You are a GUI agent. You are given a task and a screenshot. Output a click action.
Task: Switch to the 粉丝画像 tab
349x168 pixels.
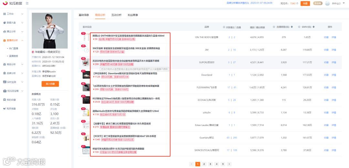point(133,15)
